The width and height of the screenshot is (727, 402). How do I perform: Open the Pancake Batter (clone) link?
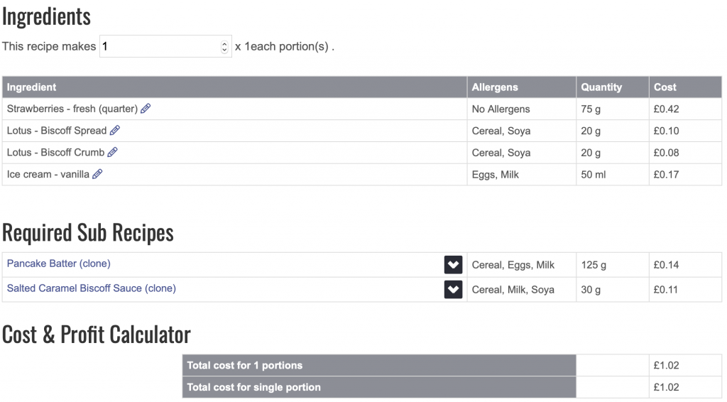[x=58, y=264]
